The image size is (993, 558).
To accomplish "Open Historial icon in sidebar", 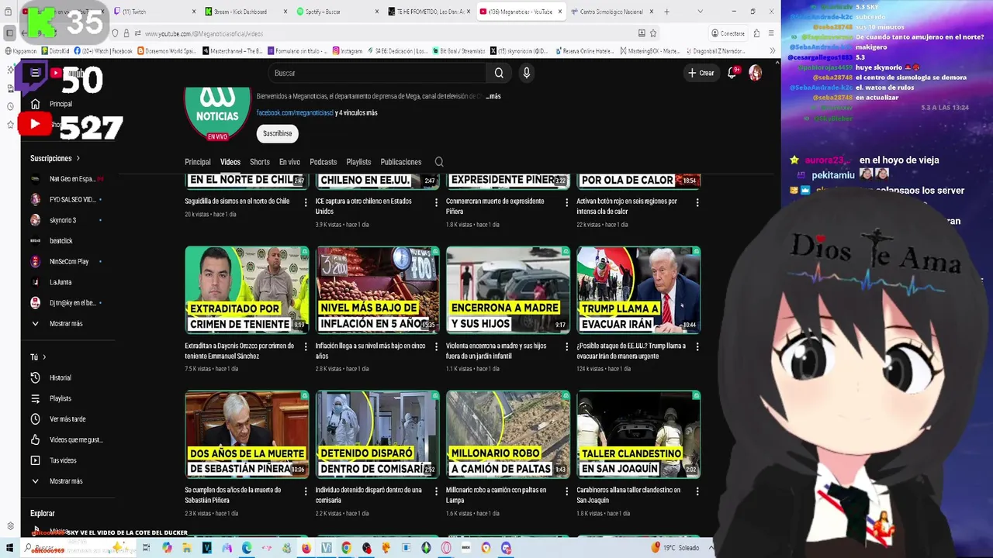I will click(x=35, y=377).
